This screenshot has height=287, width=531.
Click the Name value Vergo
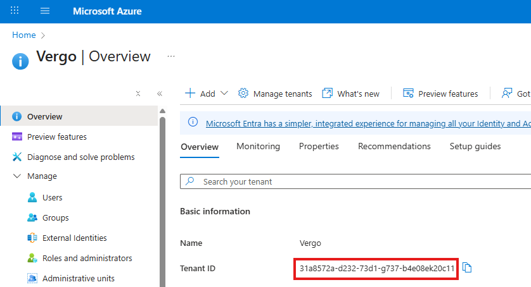click(x=310, y=243)
